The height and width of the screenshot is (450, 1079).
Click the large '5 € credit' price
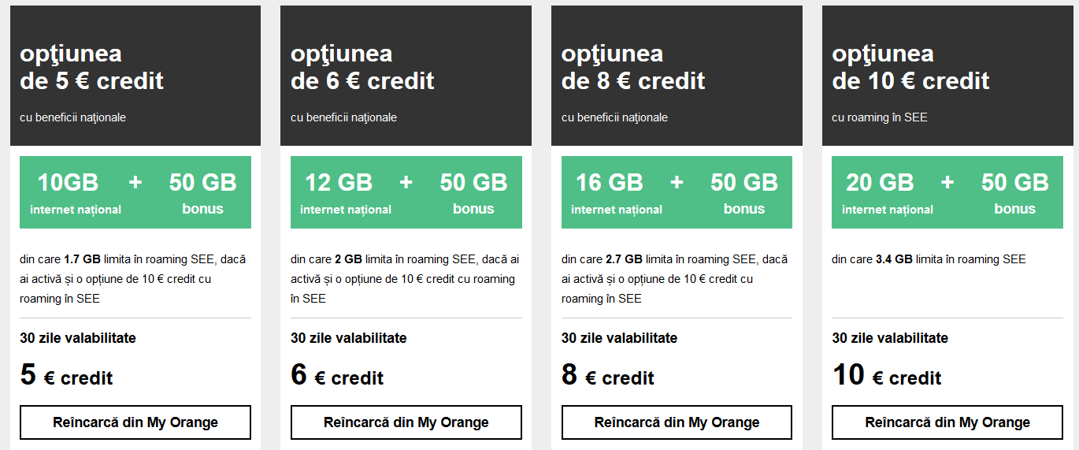pos(67,376)
